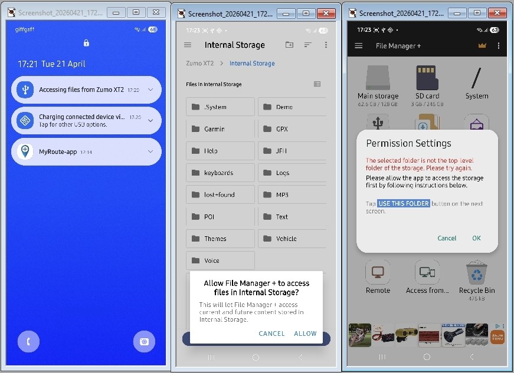Tap the MyRoute-app map pin icon
Image resolution: width=514 pixels, height=373 pixels.
pyautogui.click(x=25, y=151)
